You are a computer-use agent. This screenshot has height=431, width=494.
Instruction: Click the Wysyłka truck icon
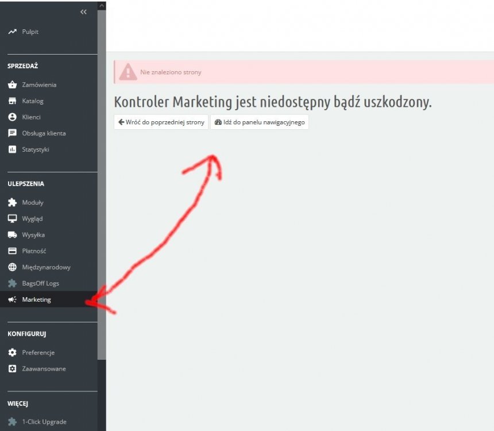[12, 235]
